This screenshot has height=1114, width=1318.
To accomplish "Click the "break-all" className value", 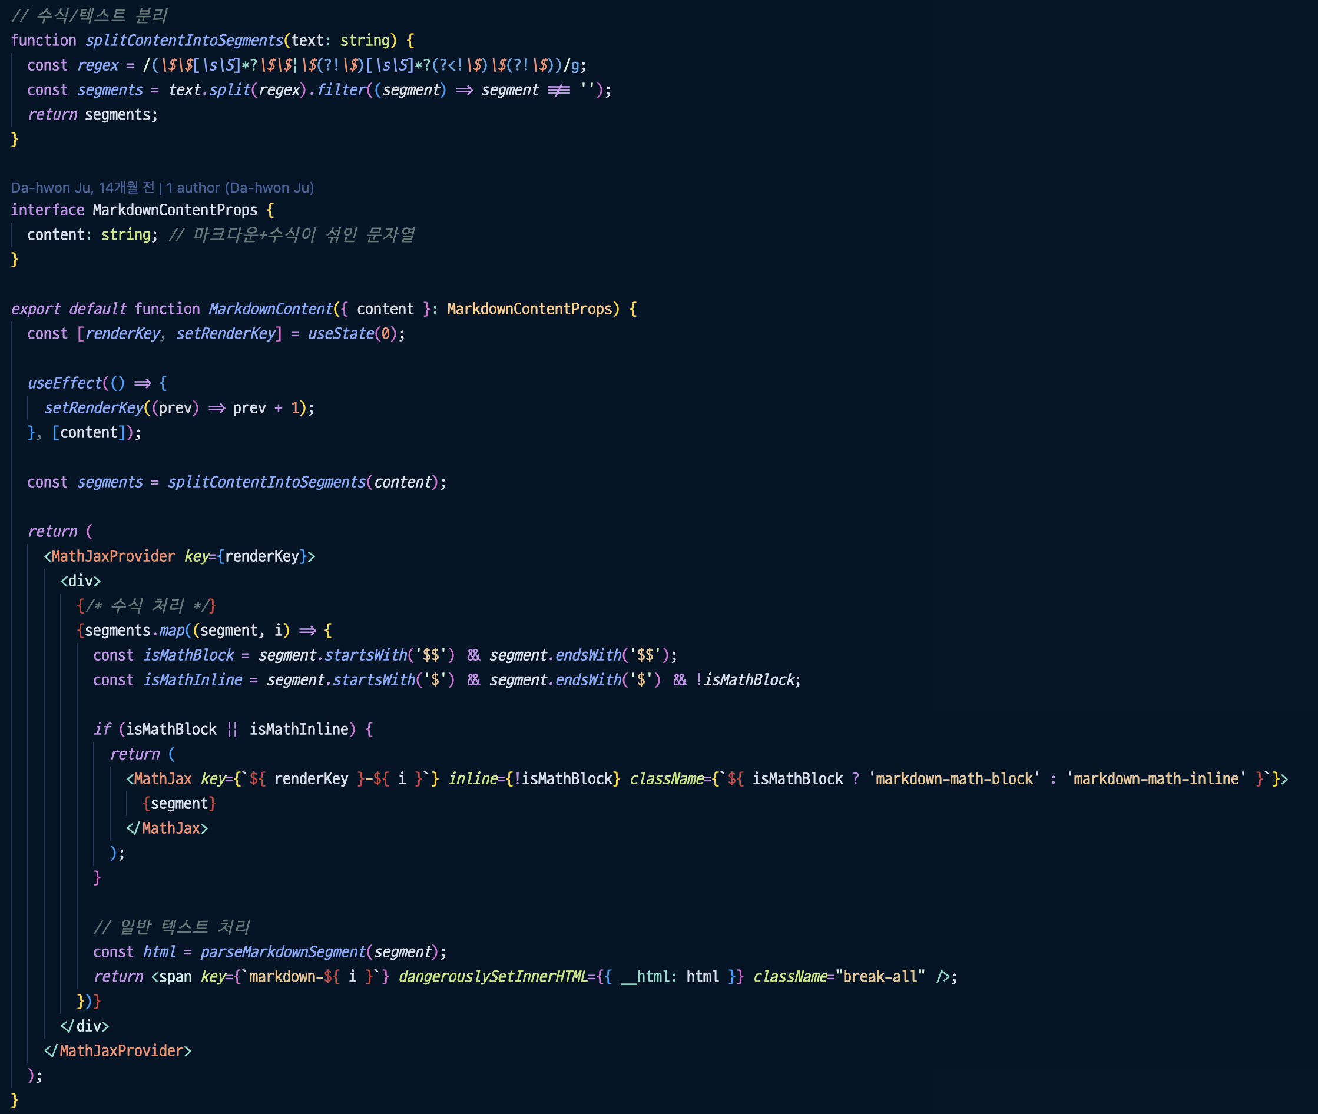I will (880, 977).
